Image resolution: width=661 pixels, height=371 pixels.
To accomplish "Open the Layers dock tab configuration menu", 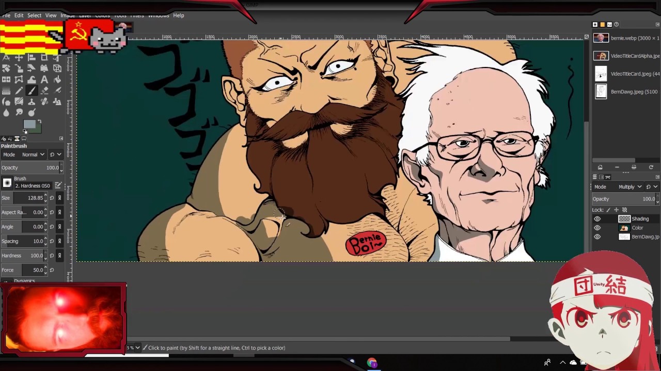I will (x=657, y=177).
